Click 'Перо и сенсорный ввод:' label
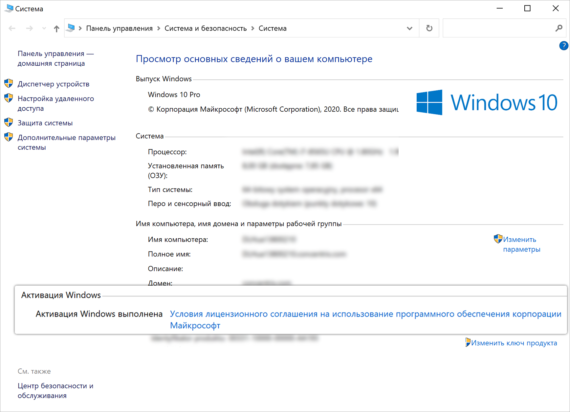570x412 pixels. tap(189, 204)
